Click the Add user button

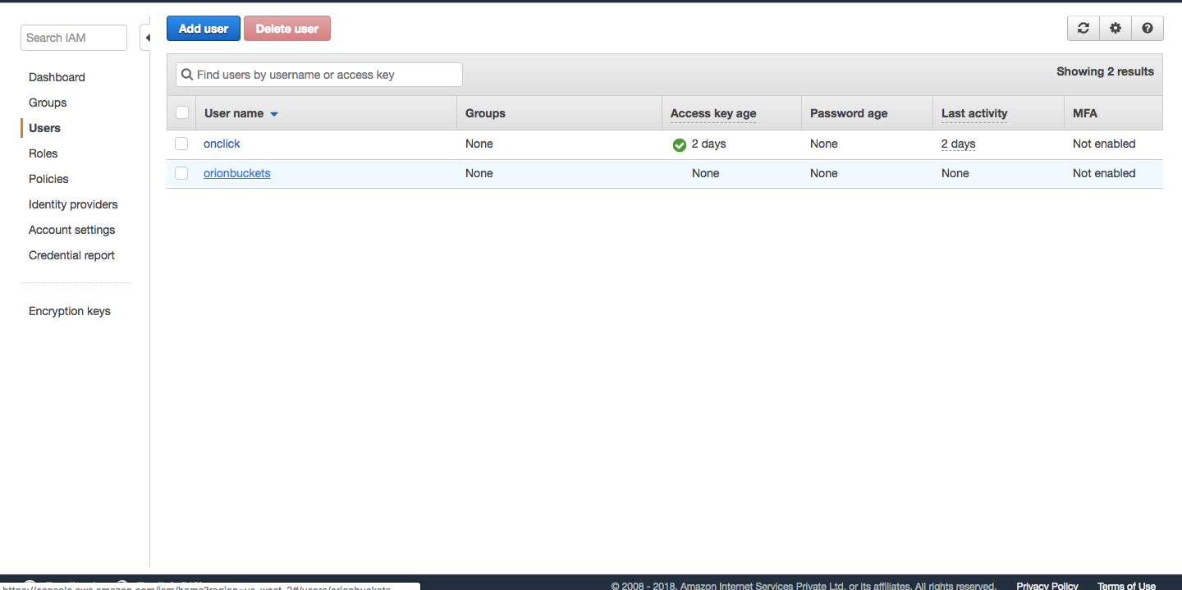point(203,27)
